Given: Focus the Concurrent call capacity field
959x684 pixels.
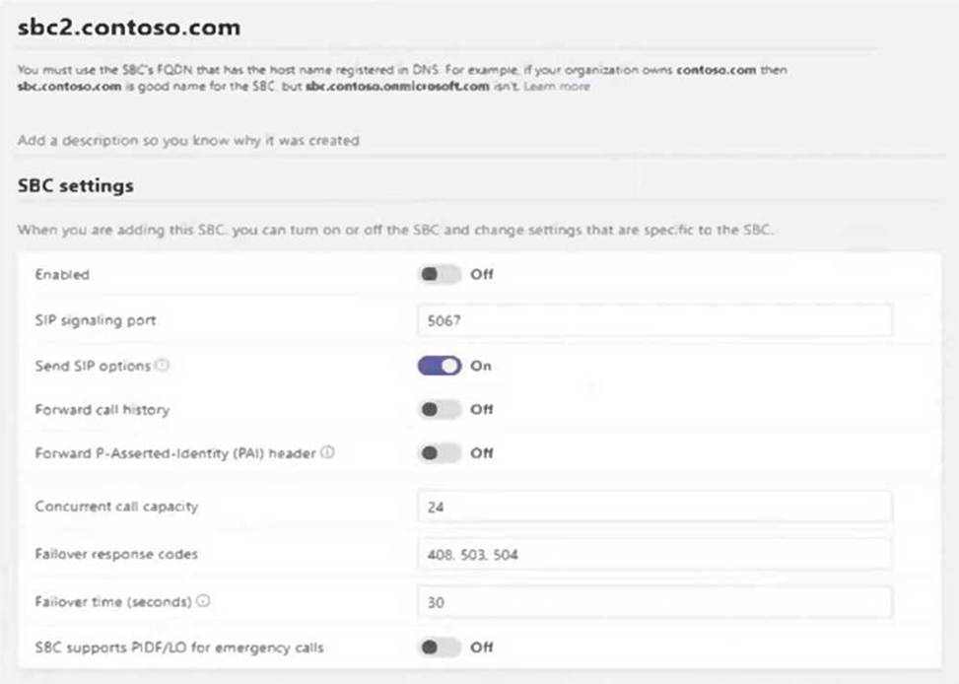Looking at the screenshot, I should click(654, 507).
